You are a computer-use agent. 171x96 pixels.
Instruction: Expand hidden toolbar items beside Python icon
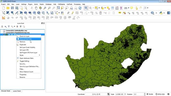(x=164, y=13)
